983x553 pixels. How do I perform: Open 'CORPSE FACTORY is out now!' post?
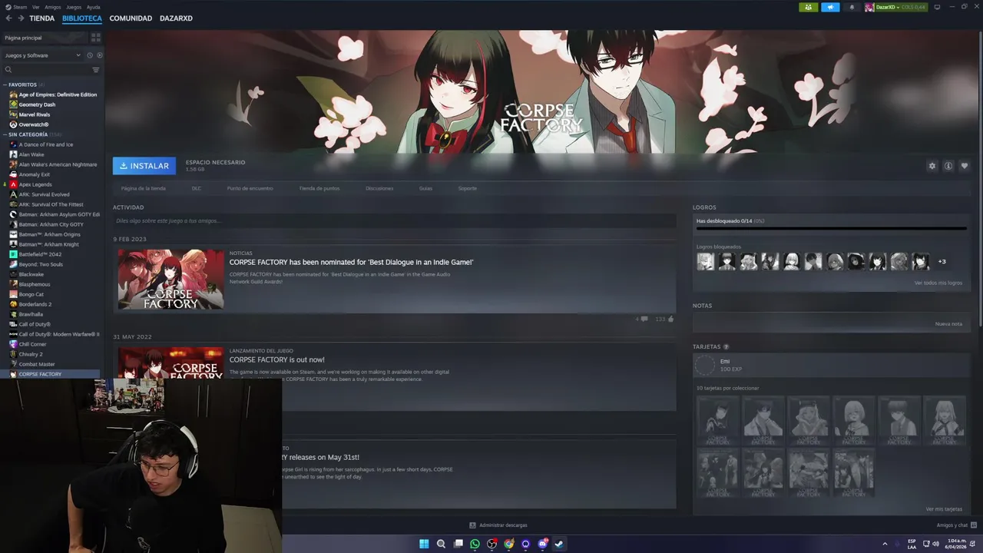pyautogui.click(x=276, y=359)
